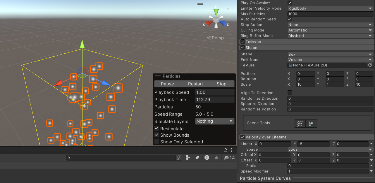Open the Simulate Layers dropdown
This screenshot has height=183, width=375.
coord(215,121)
